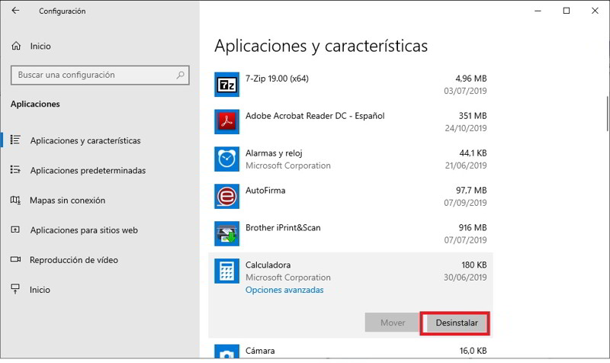Click the AutoFirma app icon

click(227, 196)
